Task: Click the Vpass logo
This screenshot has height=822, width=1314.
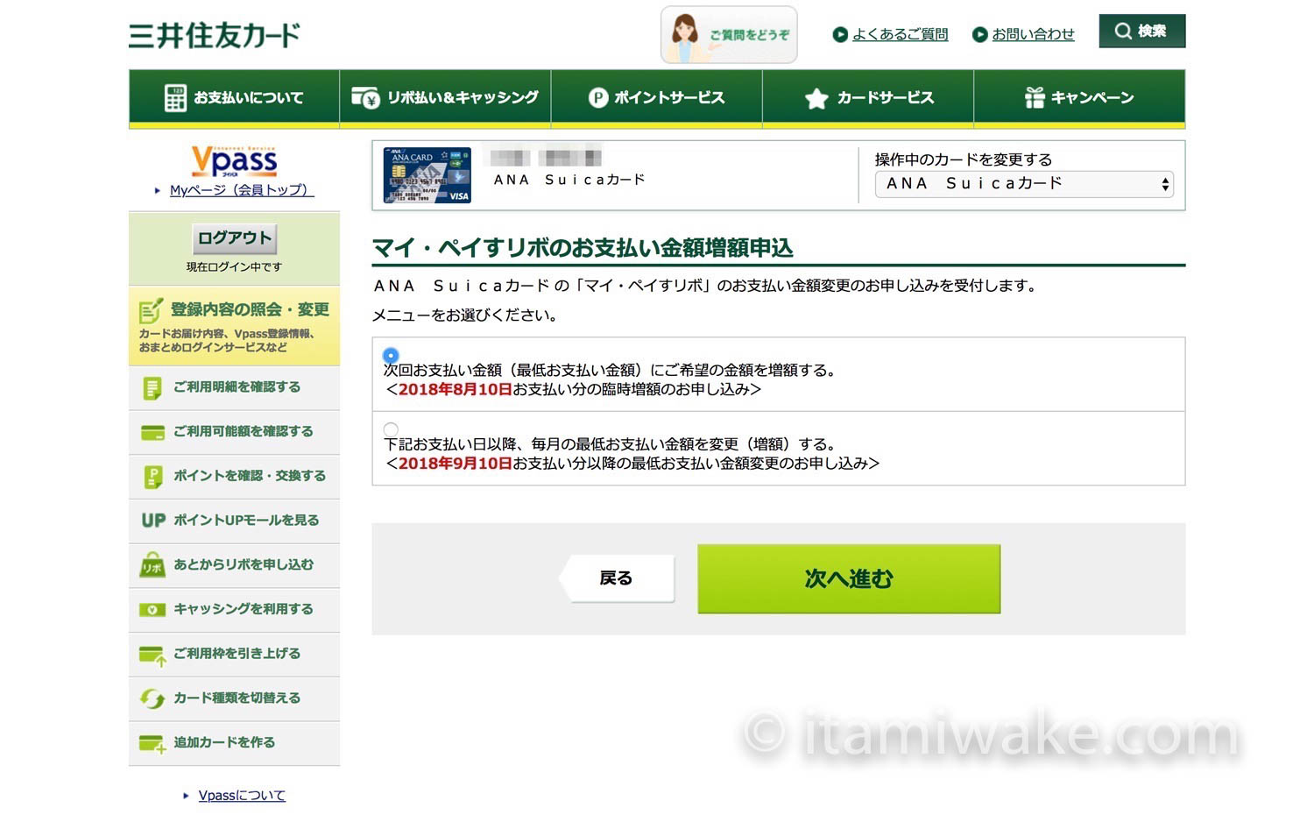Action: pyautogui.click(x=234, y=161)
